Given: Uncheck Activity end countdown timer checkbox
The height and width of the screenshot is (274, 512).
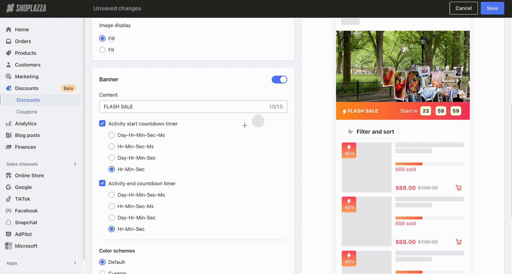Looking at the screenshot, I should pos(102,183).
